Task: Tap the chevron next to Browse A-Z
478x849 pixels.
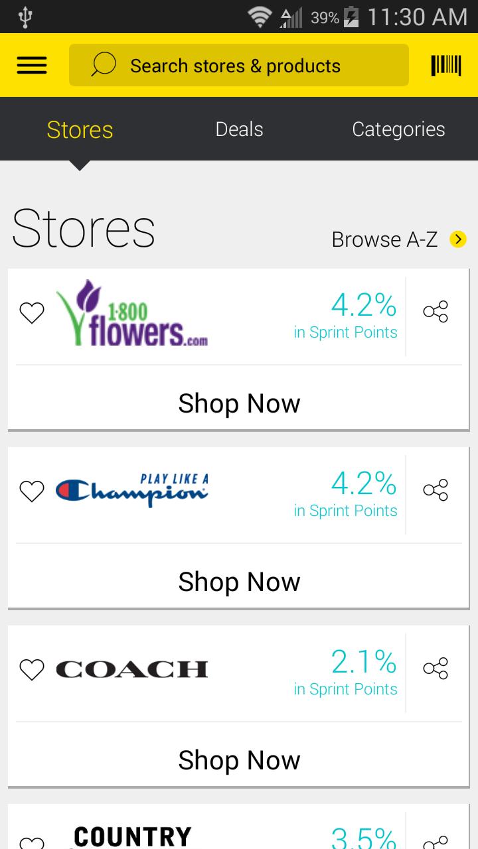Action: pyautogui.click(x=457, y=239)
